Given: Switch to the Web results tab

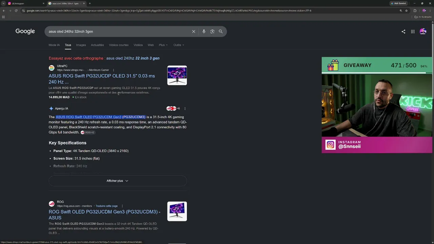Looking at the screenshot, I should [x=151, y=45].
